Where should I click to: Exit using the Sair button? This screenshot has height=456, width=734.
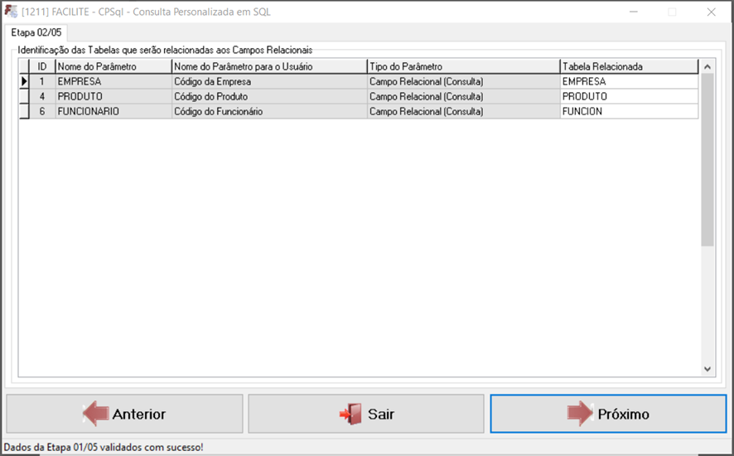[x=366, y=414]
